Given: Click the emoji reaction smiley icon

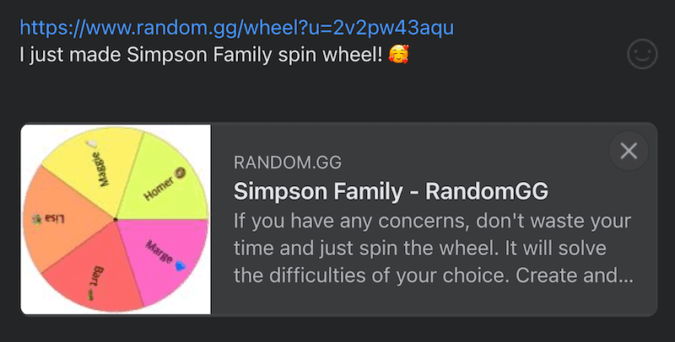Looking at the screenshot, I should tap(642, 54).
